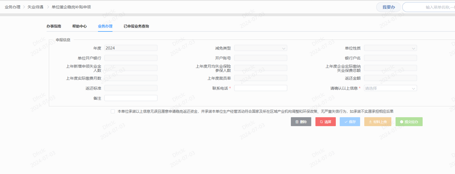Switch to the 办事指南 tab

pos(54,26)
